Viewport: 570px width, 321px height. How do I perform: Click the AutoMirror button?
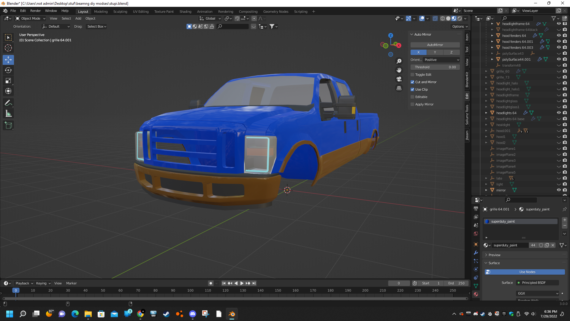[435, 45]
